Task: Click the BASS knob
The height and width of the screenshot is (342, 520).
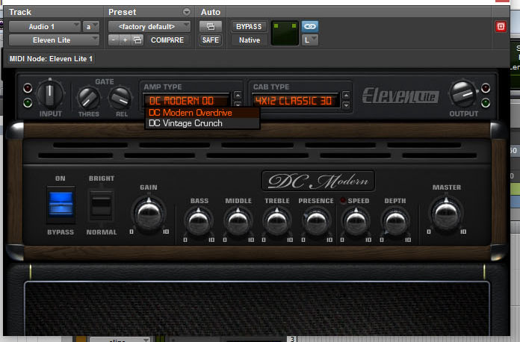Action: [x=199, y=222]
